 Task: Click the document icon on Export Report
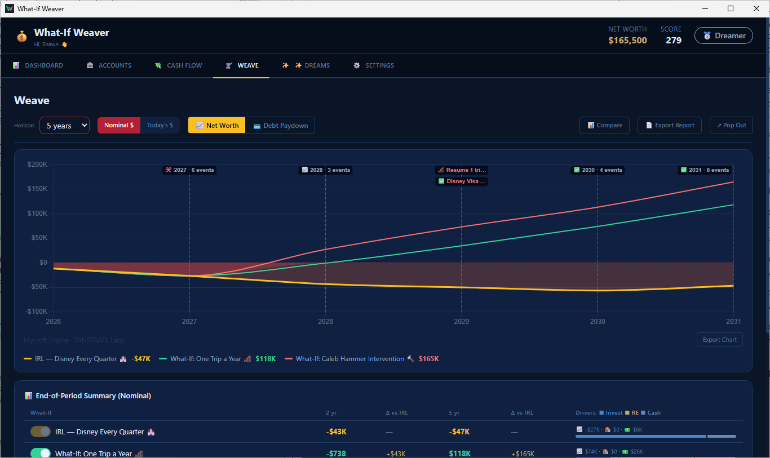[649, 125]
